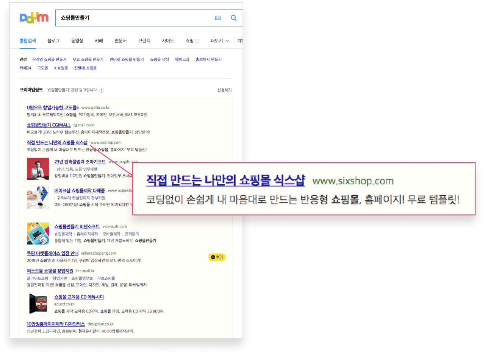Select the 통합검색 tab
The image size is (485, 355).
(x=28, y=40)
